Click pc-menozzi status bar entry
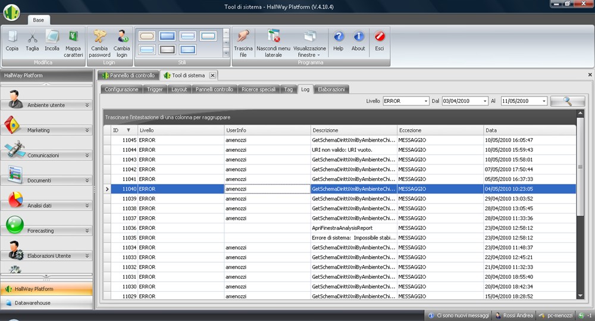Screen dimensions: 595x321 556,316
